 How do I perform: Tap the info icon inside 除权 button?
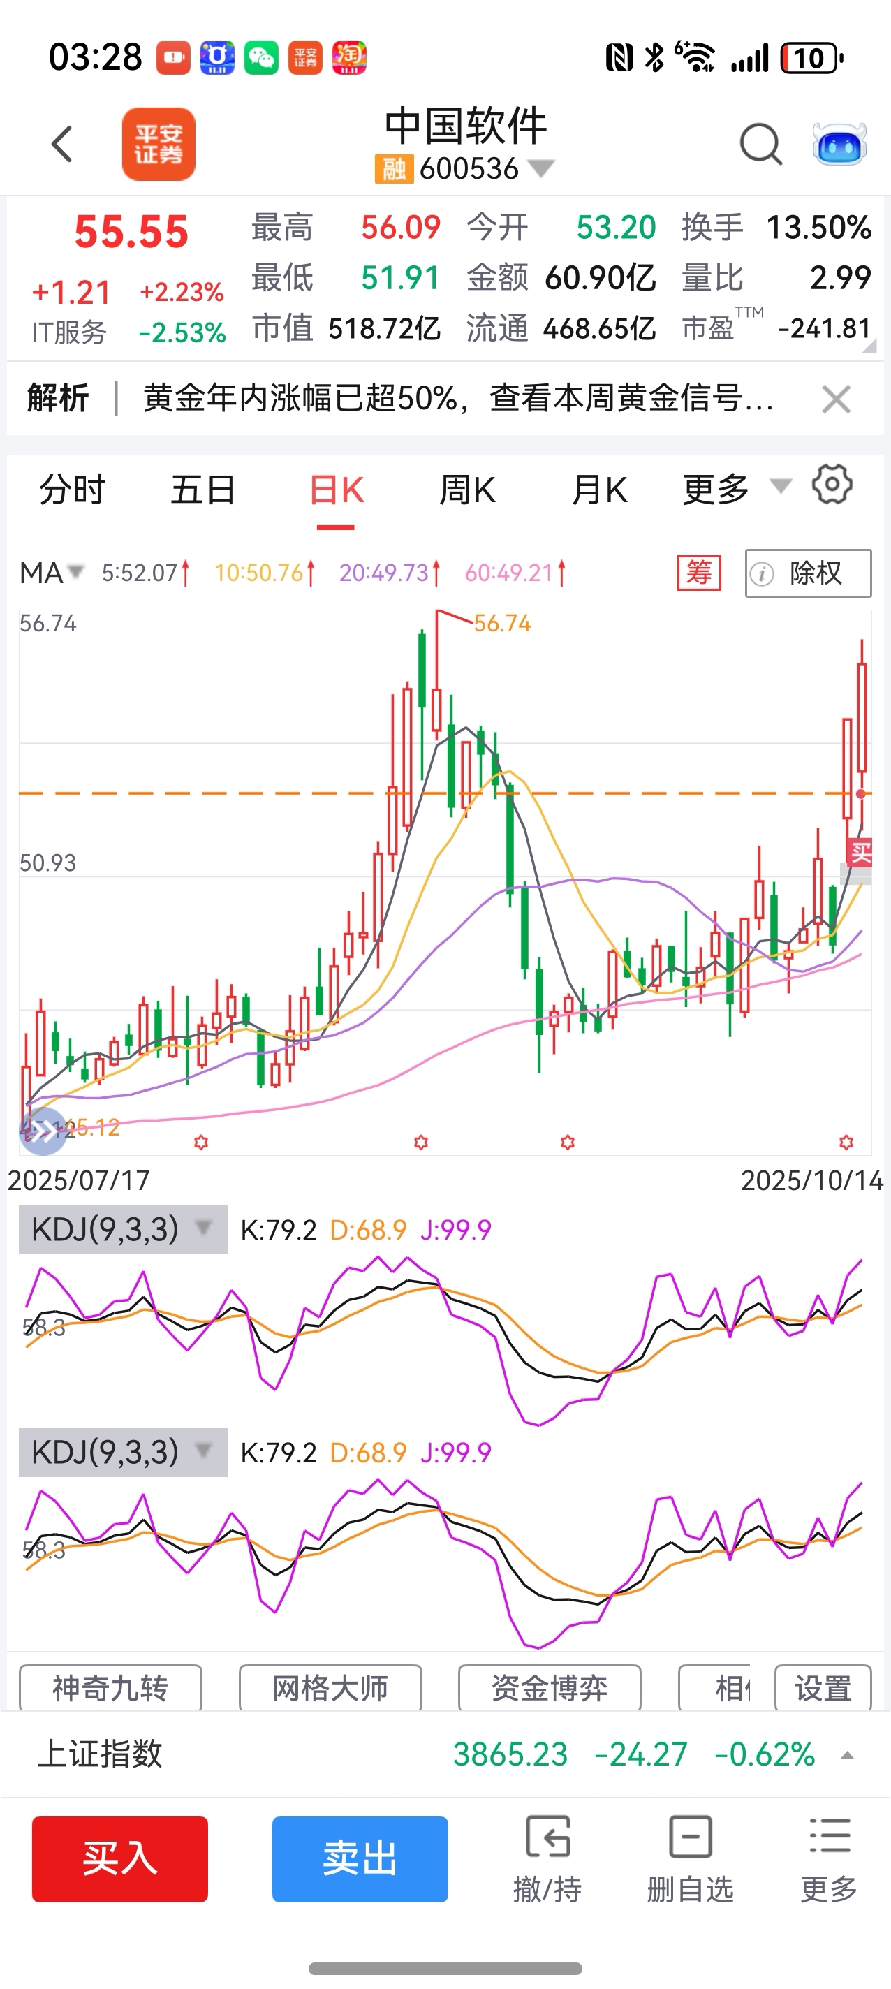tap(762, 573)
